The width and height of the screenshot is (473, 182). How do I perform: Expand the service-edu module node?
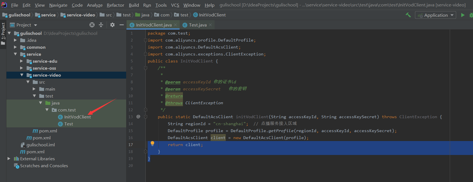pyautogui.click(x=22, y=61)
